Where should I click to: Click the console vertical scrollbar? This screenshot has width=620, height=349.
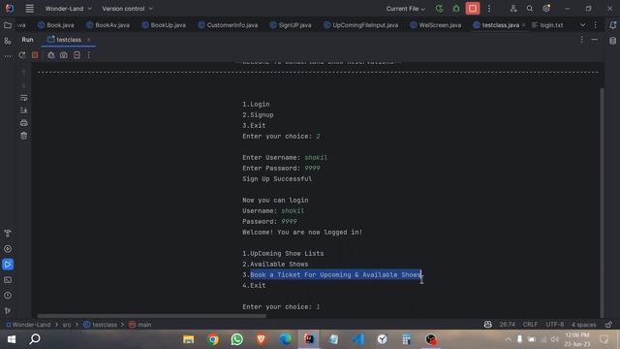602,203
